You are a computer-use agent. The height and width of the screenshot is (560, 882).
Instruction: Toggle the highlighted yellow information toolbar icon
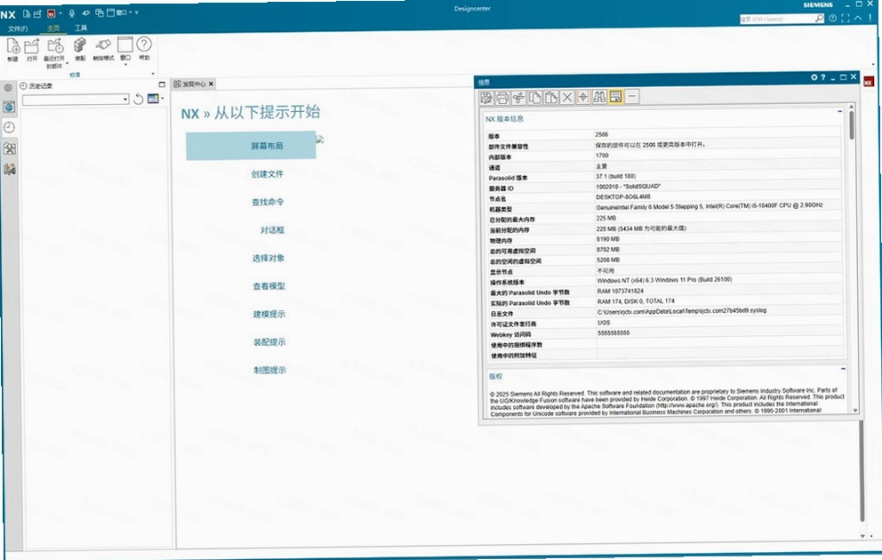(616, 97)
